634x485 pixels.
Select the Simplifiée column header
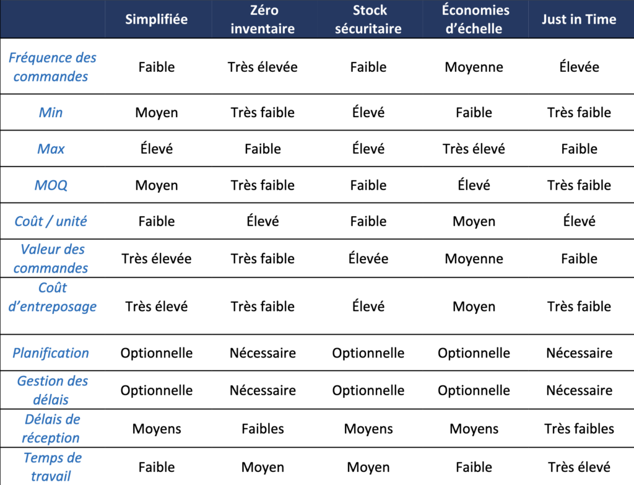[157, 19]
